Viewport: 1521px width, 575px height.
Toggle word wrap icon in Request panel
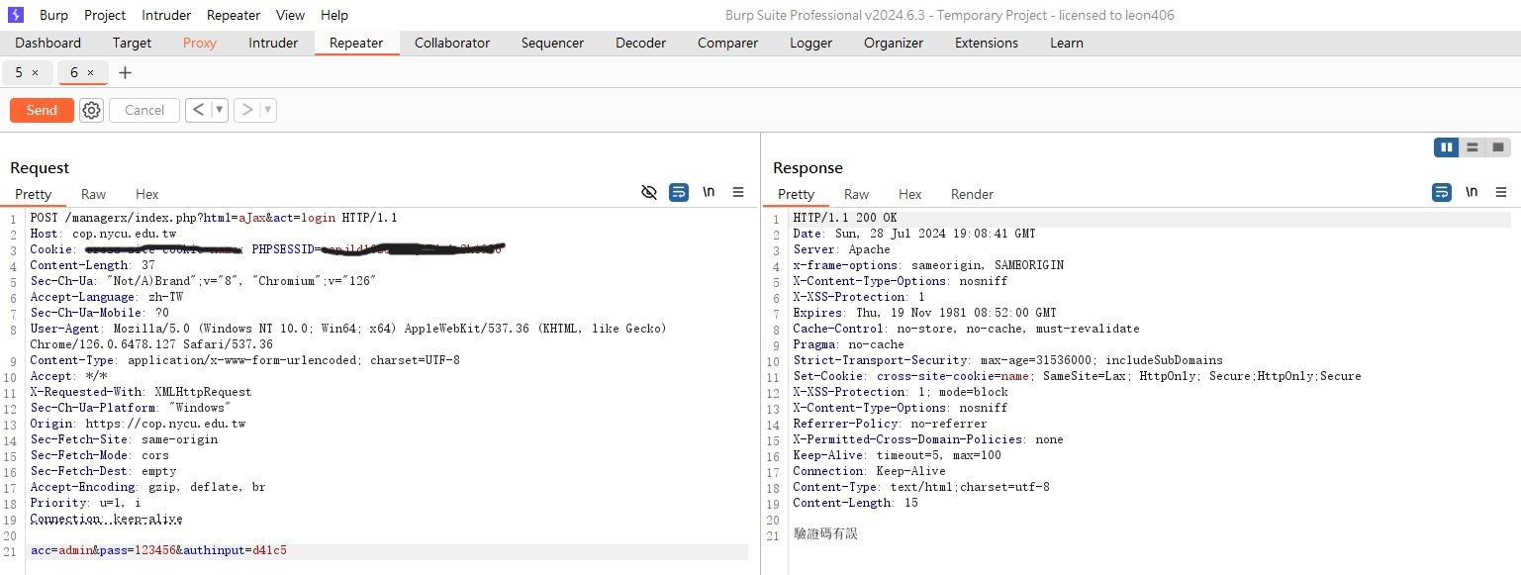[x=679, y=192]
